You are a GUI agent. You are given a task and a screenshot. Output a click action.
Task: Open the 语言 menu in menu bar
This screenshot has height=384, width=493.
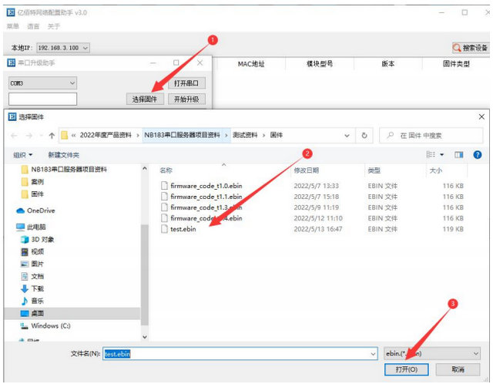tap(33, 26)
